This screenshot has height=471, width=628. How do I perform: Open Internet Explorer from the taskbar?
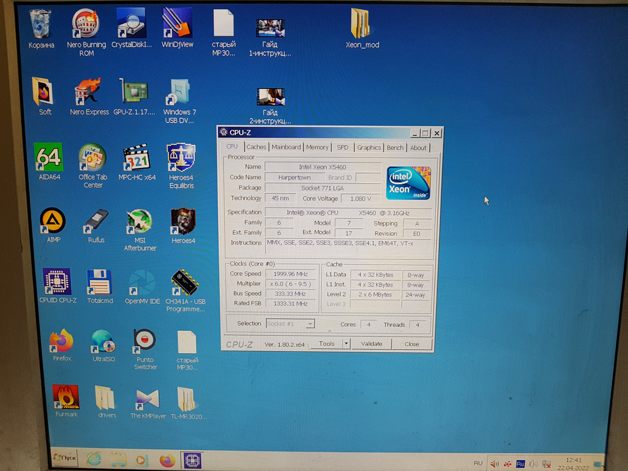tap(94, 459)
